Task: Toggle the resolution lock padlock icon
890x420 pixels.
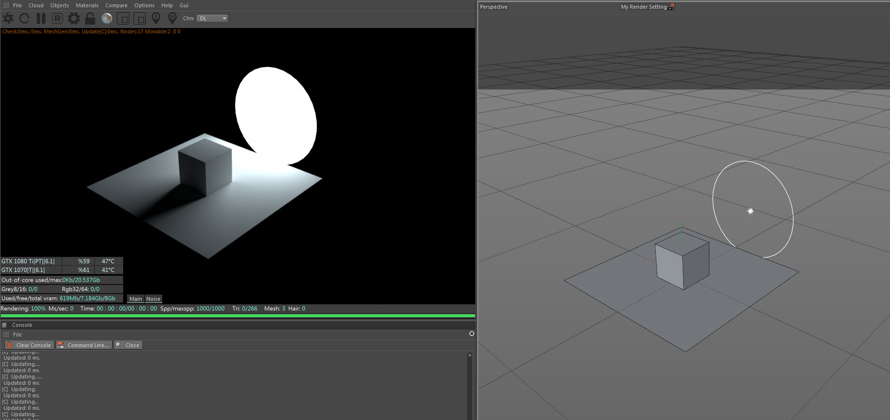Action: point(90,18)
